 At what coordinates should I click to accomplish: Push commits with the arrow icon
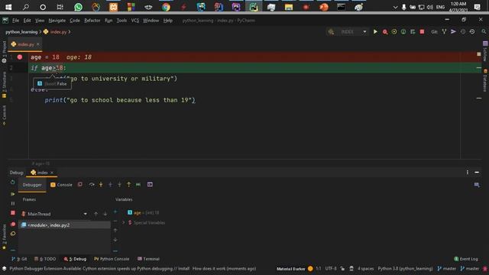click(453, 32)
